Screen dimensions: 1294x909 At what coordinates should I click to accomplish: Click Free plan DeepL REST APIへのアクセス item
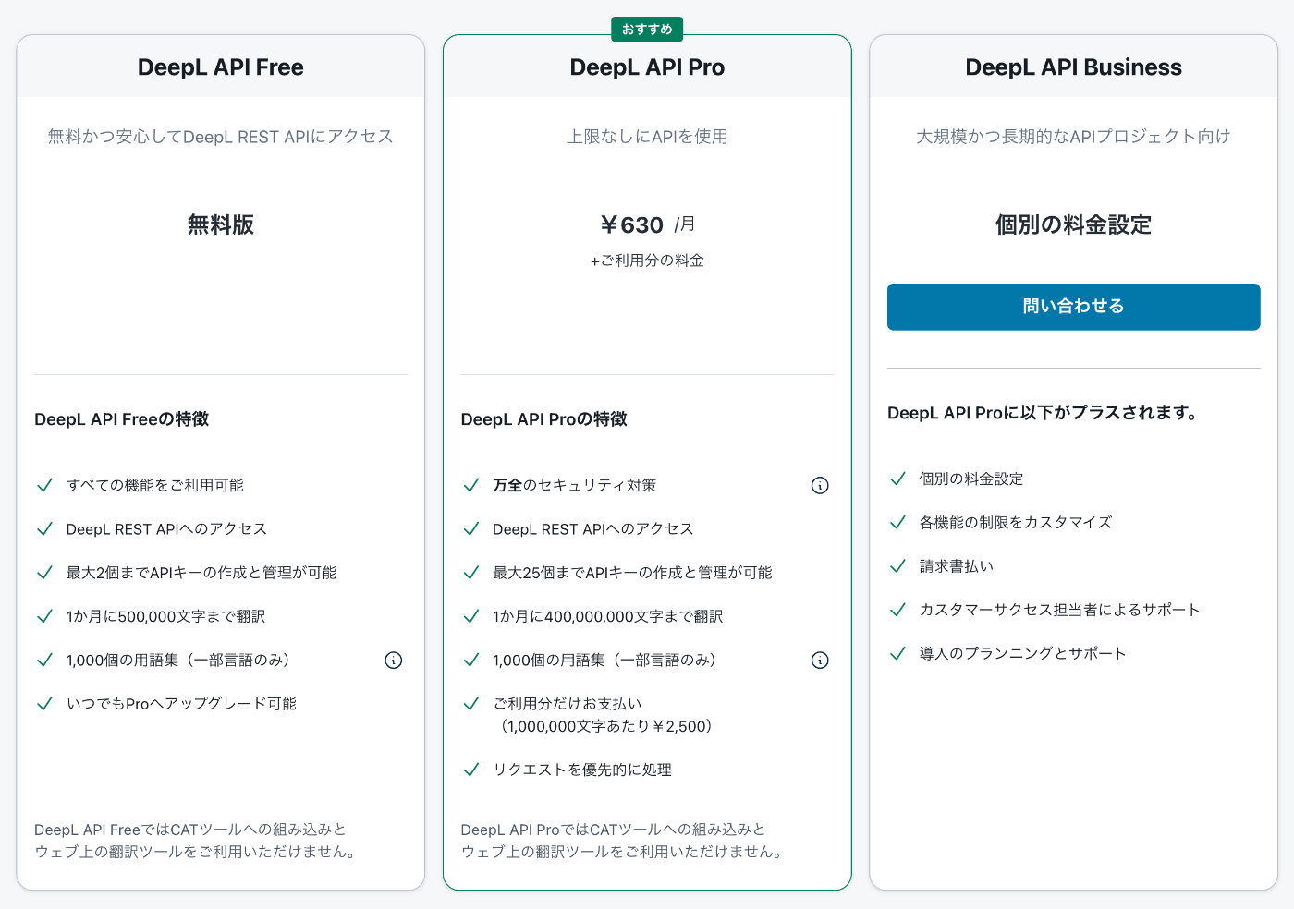[x=166, y=529]
